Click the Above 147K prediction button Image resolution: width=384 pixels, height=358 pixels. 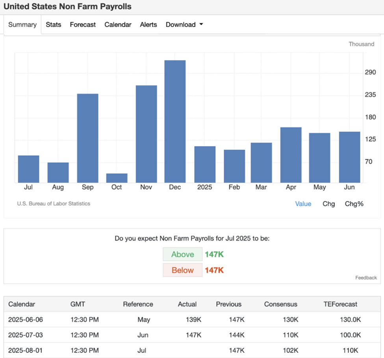click(182, 254)
